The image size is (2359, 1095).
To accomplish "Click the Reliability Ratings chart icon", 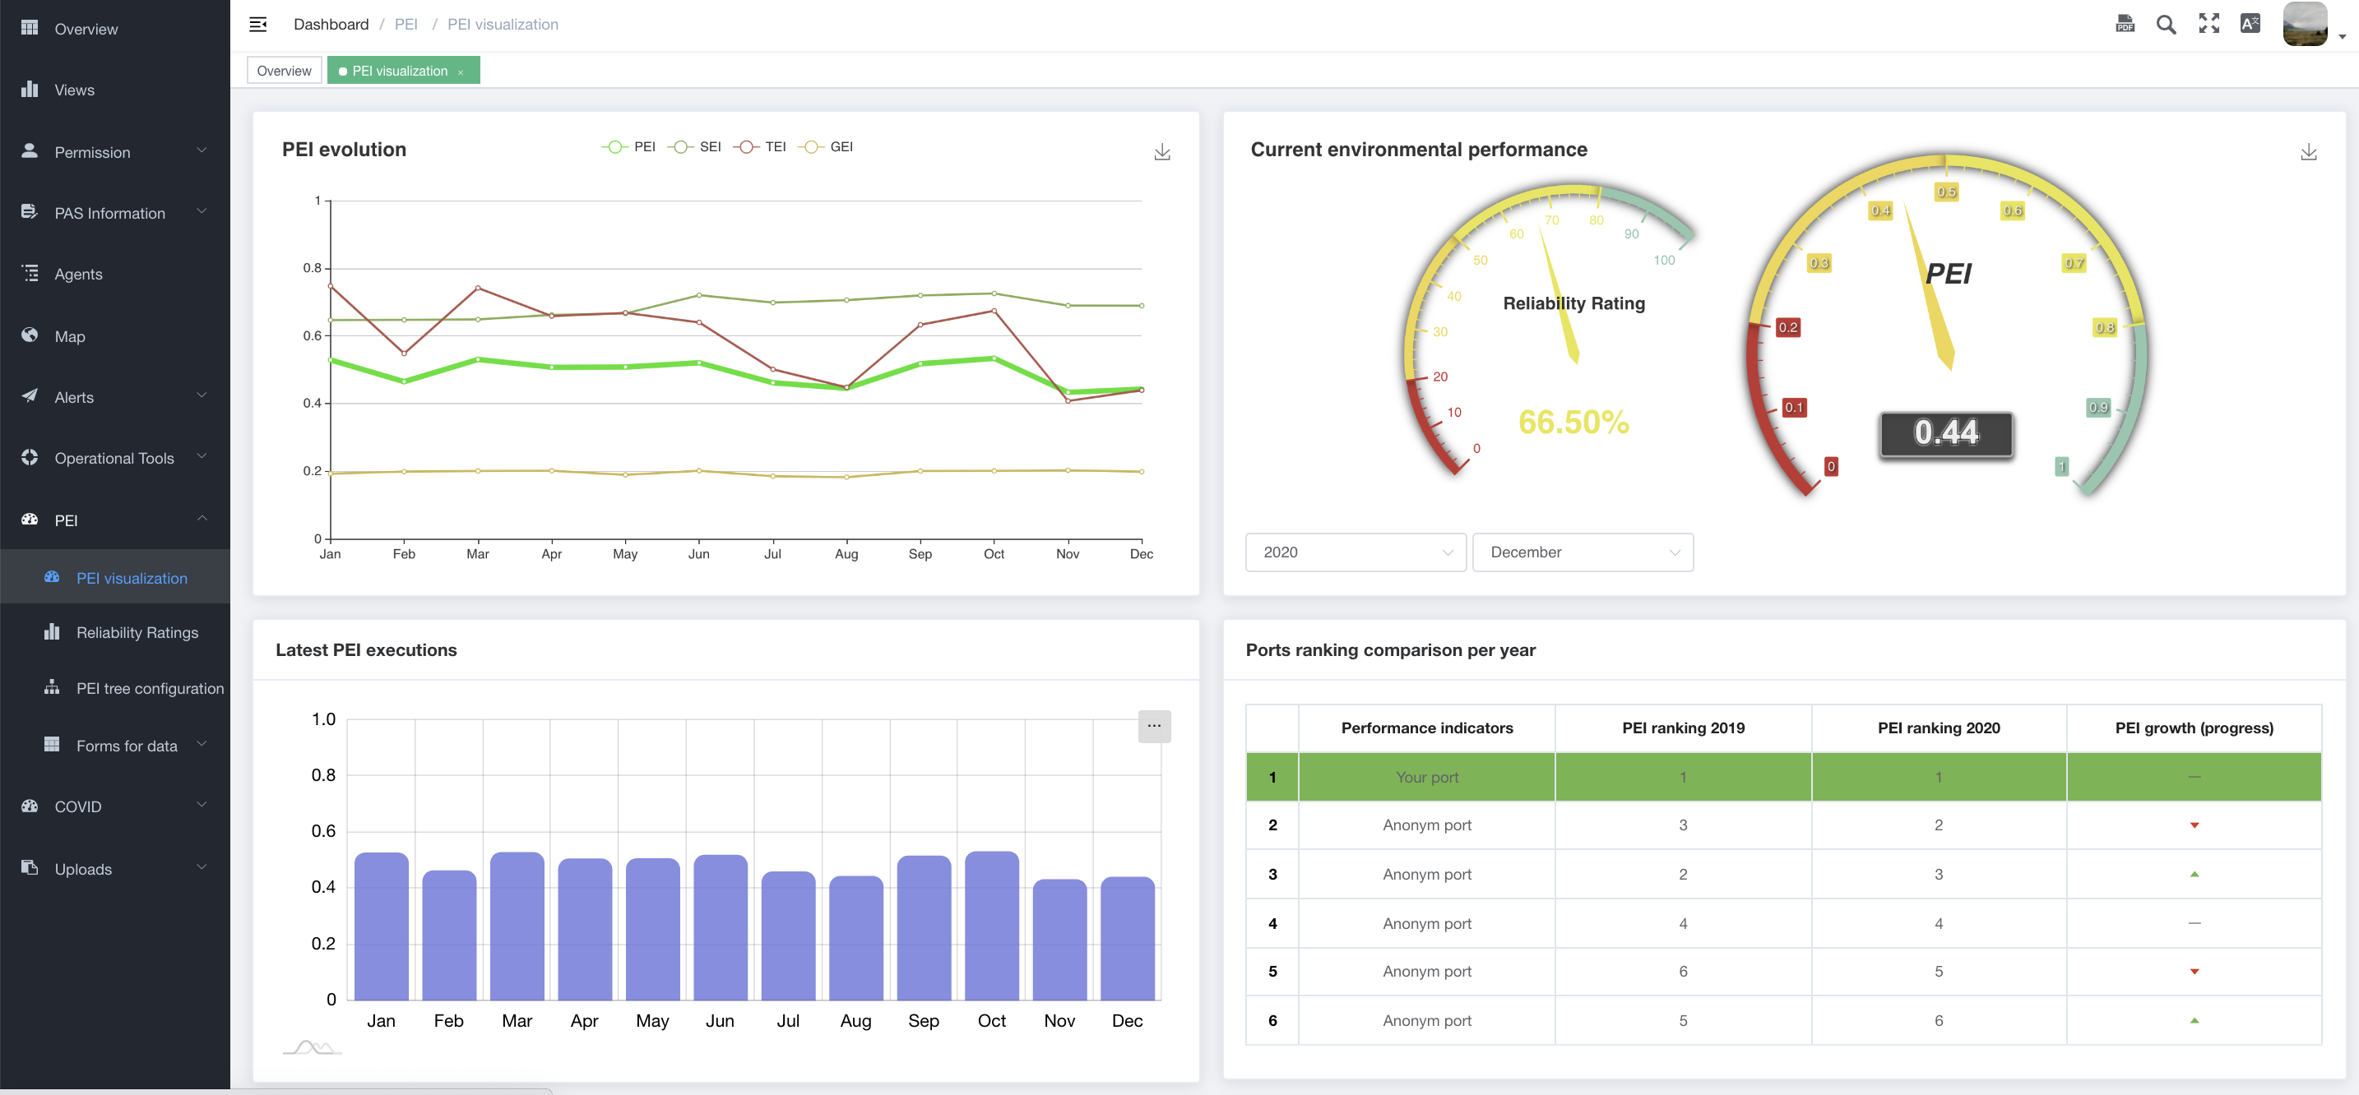I will [x=51, y=631].
